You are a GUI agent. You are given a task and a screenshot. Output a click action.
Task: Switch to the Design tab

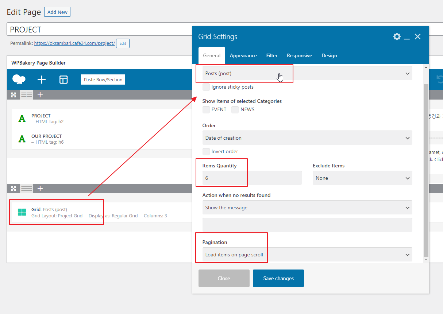pyautogui.click(x=329, y=55)
